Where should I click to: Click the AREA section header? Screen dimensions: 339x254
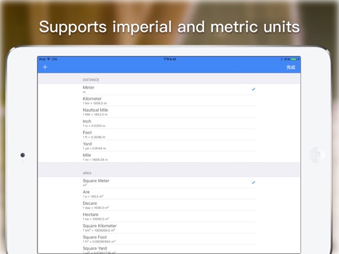[x=87, y=173]
